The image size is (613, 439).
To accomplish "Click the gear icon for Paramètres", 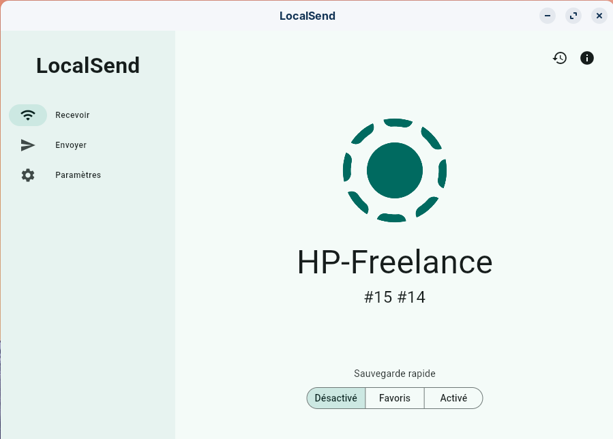I will pyautogui.click(x=28, y=175).
